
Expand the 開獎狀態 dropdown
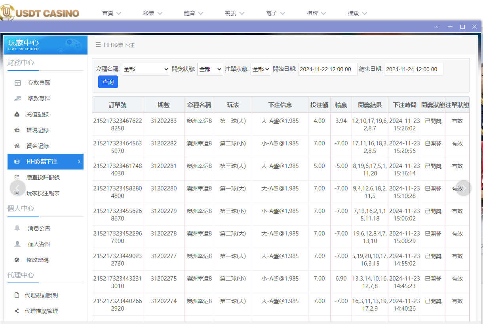[x=210, y=69]
